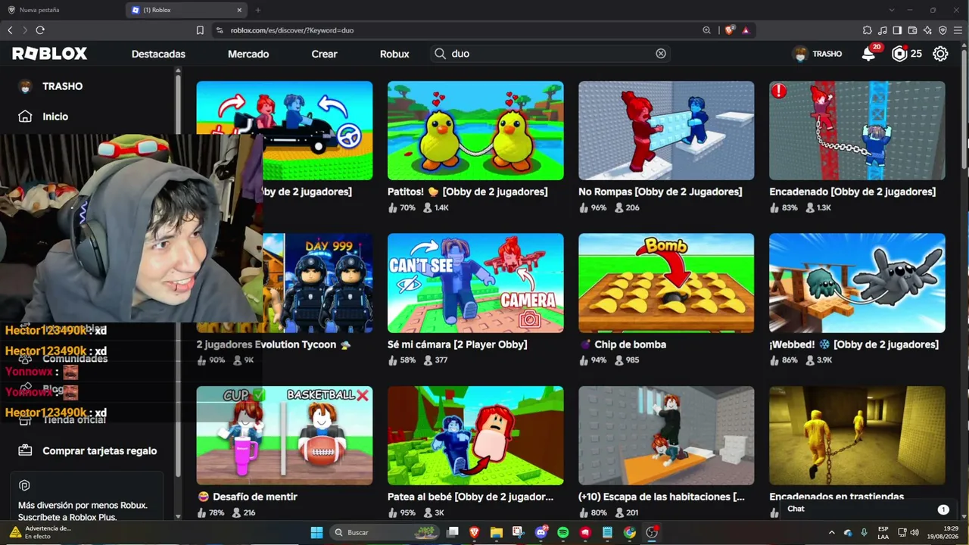Clear the search field with the X icon
This screenshot has width=969, height=545.
661,54
